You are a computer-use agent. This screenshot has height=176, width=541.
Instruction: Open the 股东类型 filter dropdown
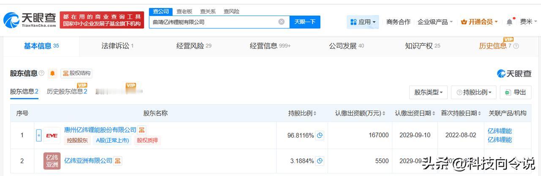tap(428, 92)
